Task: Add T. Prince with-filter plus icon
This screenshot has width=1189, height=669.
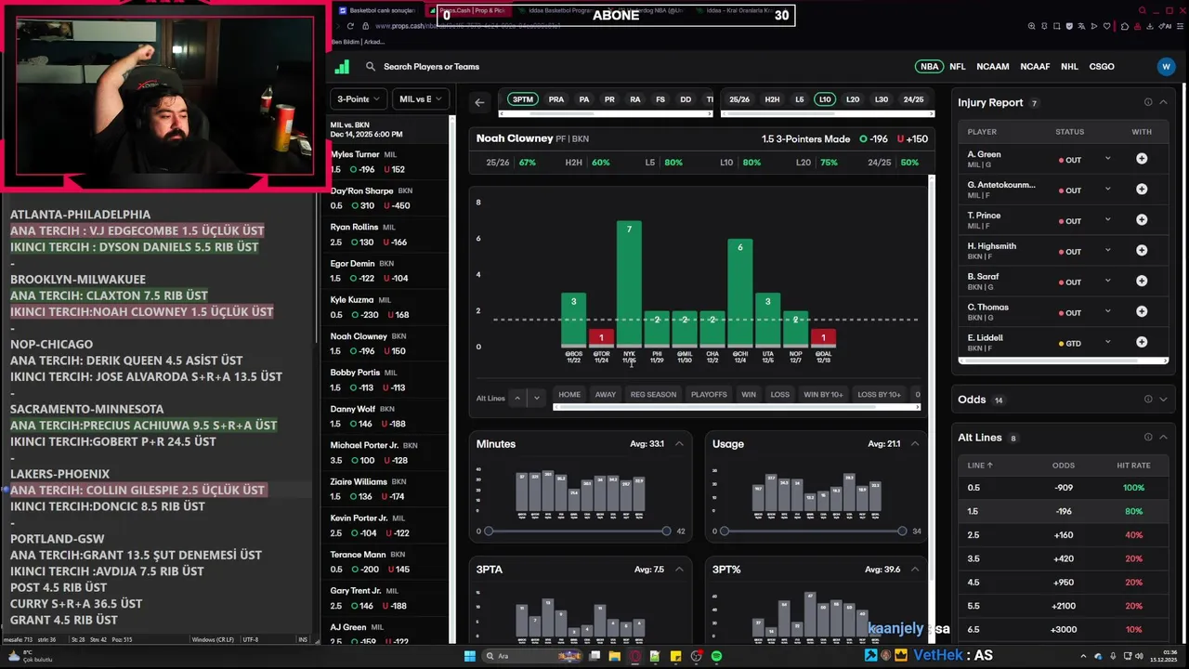Action: (1142, 220)
